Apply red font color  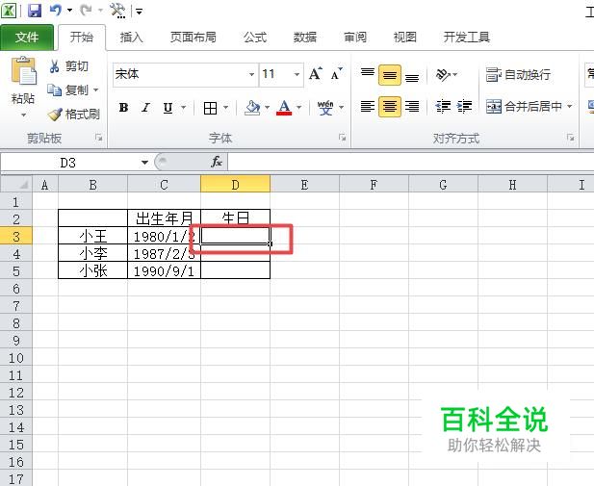(x=285, y=108)
